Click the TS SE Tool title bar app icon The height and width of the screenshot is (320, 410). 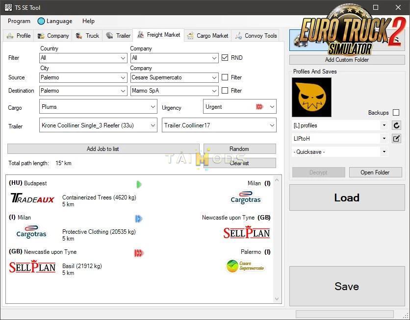(x=8, y=7)
